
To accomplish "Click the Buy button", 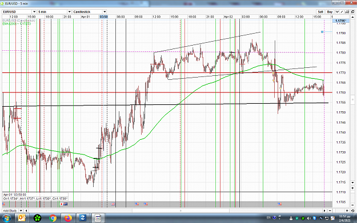I will [x=330, y=11].
